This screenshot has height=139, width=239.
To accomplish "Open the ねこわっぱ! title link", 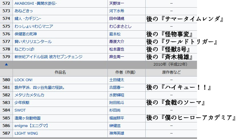I will (24, 49).
